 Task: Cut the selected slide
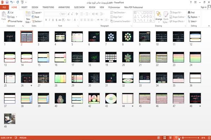point(10,13)
